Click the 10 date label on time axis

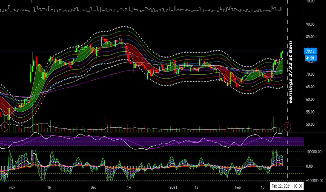point(263,187)
